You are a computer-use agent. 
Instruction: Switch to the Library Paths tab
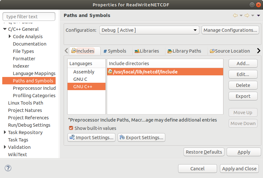pos(184,51)
